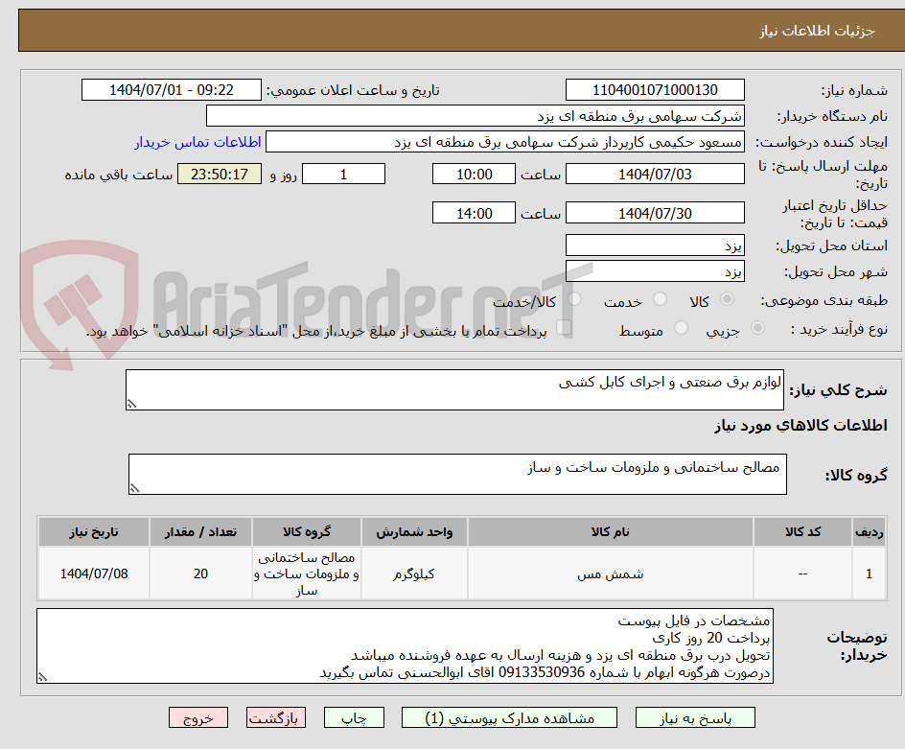Select the کالا/خدمت radio option

point(575,300)
